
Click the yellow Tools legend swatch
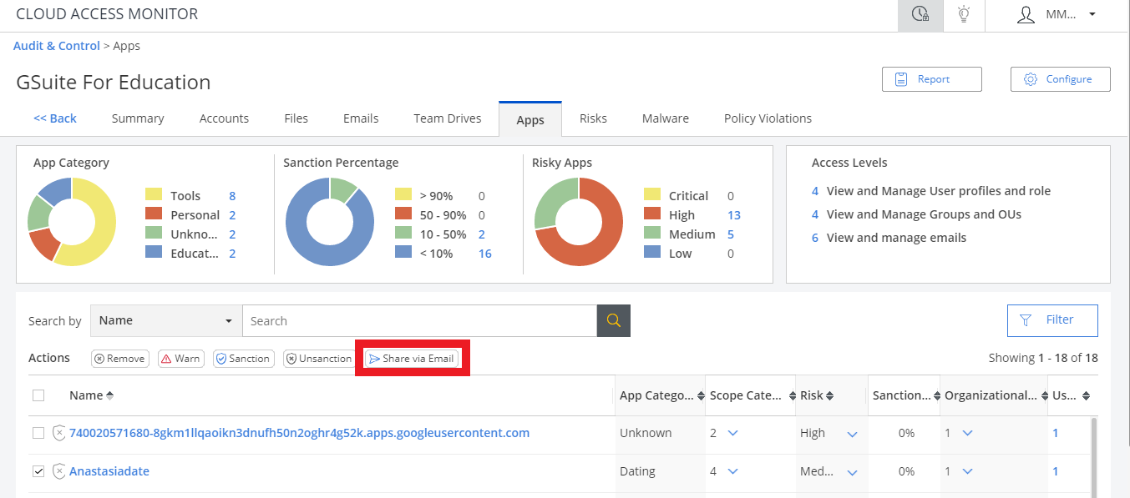tap(153, 195)
